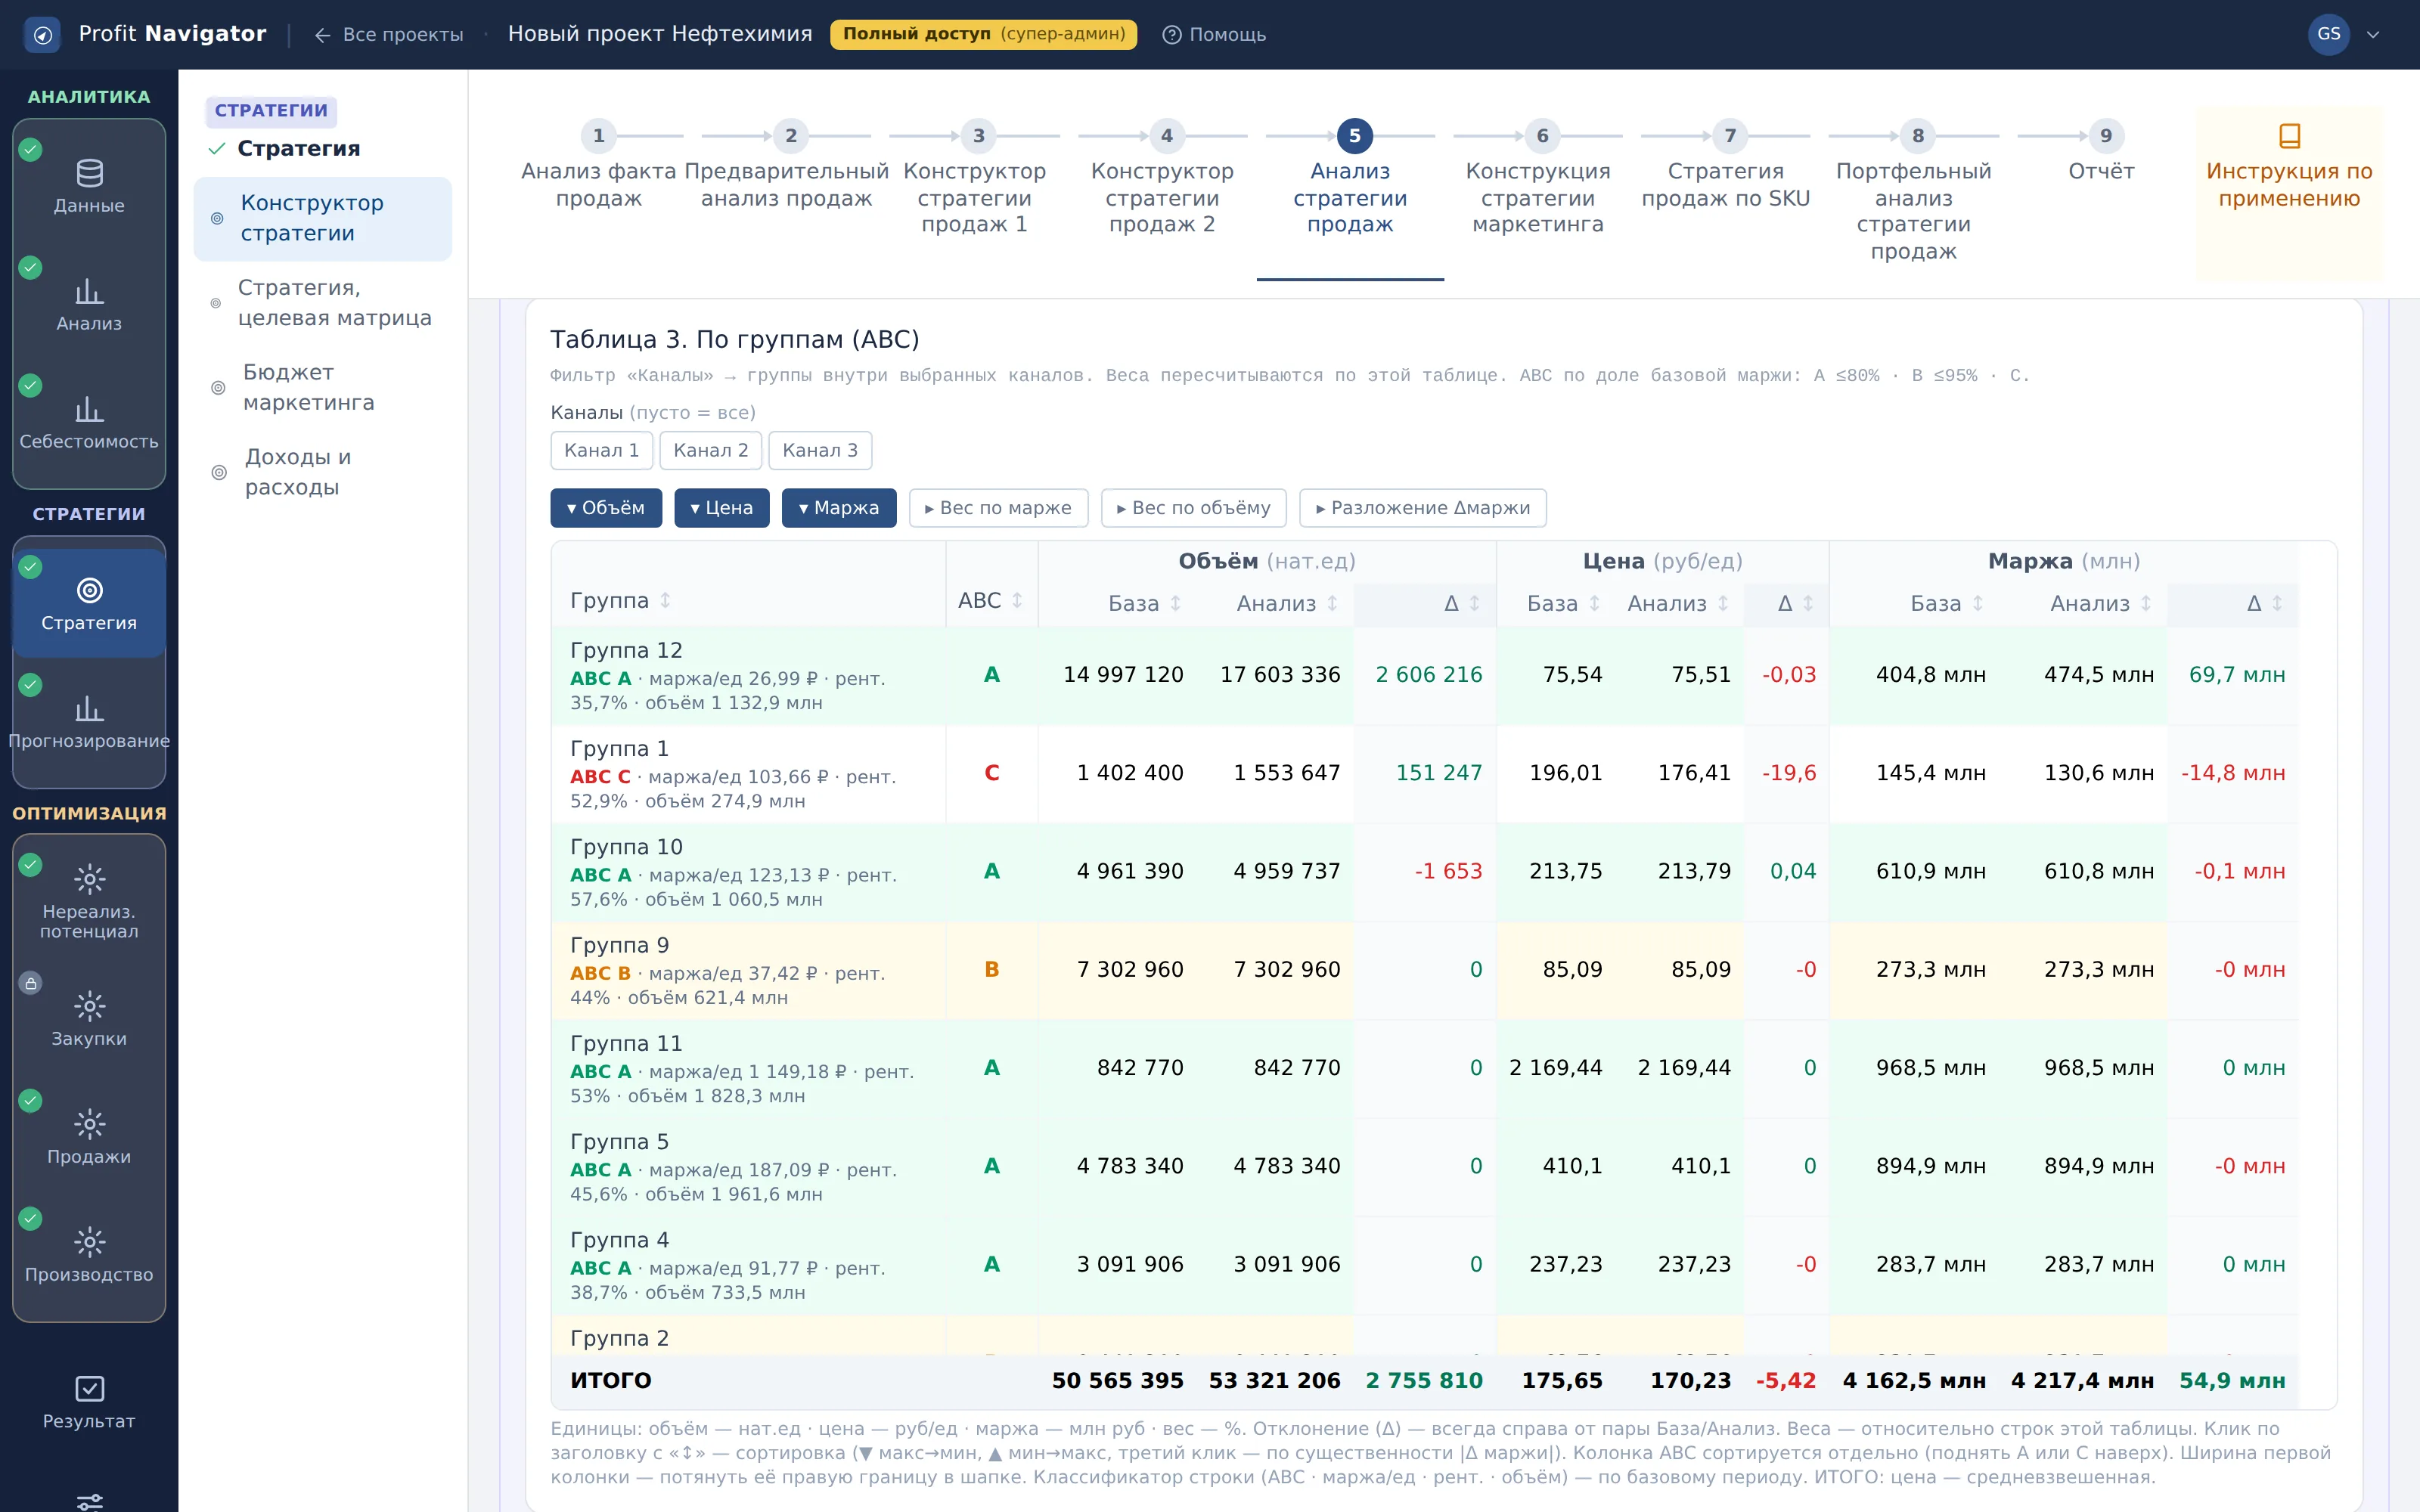The height and width of the screenshot is (1512, 2420).
Task: Open the Прогнозирование chart icon
Action: tap(89, 709)
